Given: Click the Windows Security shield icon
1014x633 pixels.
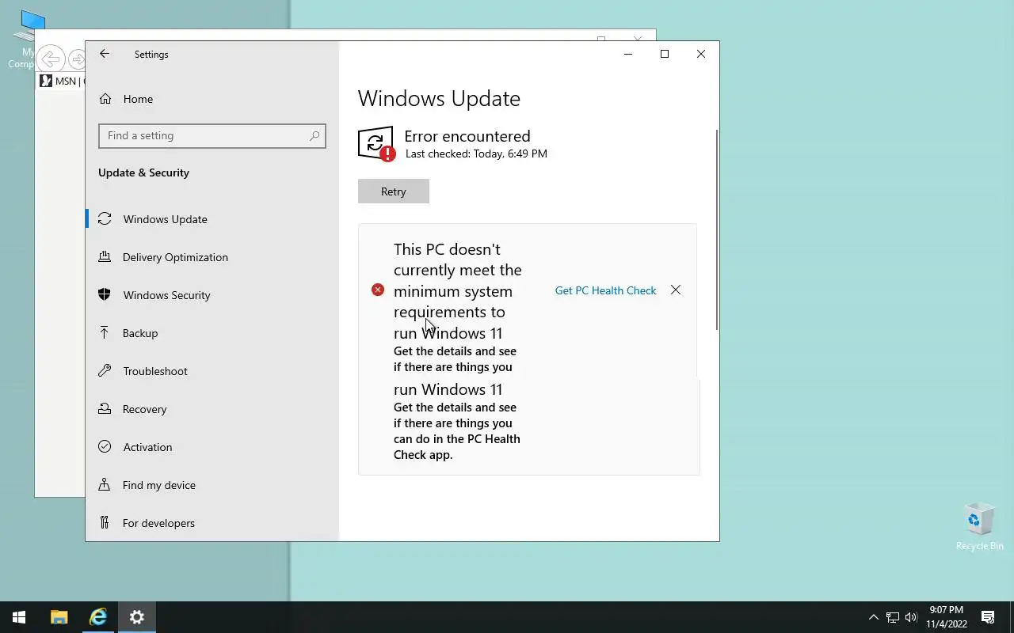Looking at the screenshot, I should (105, 295).
